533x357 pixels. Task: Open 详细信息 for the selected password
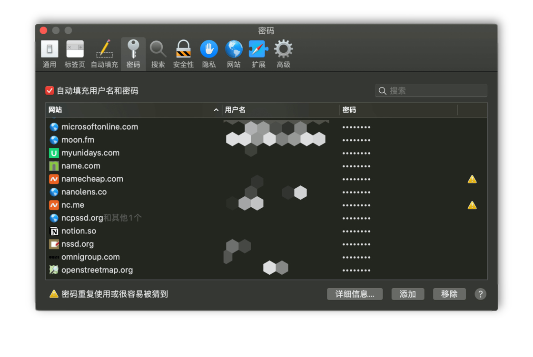click(355, 294)
